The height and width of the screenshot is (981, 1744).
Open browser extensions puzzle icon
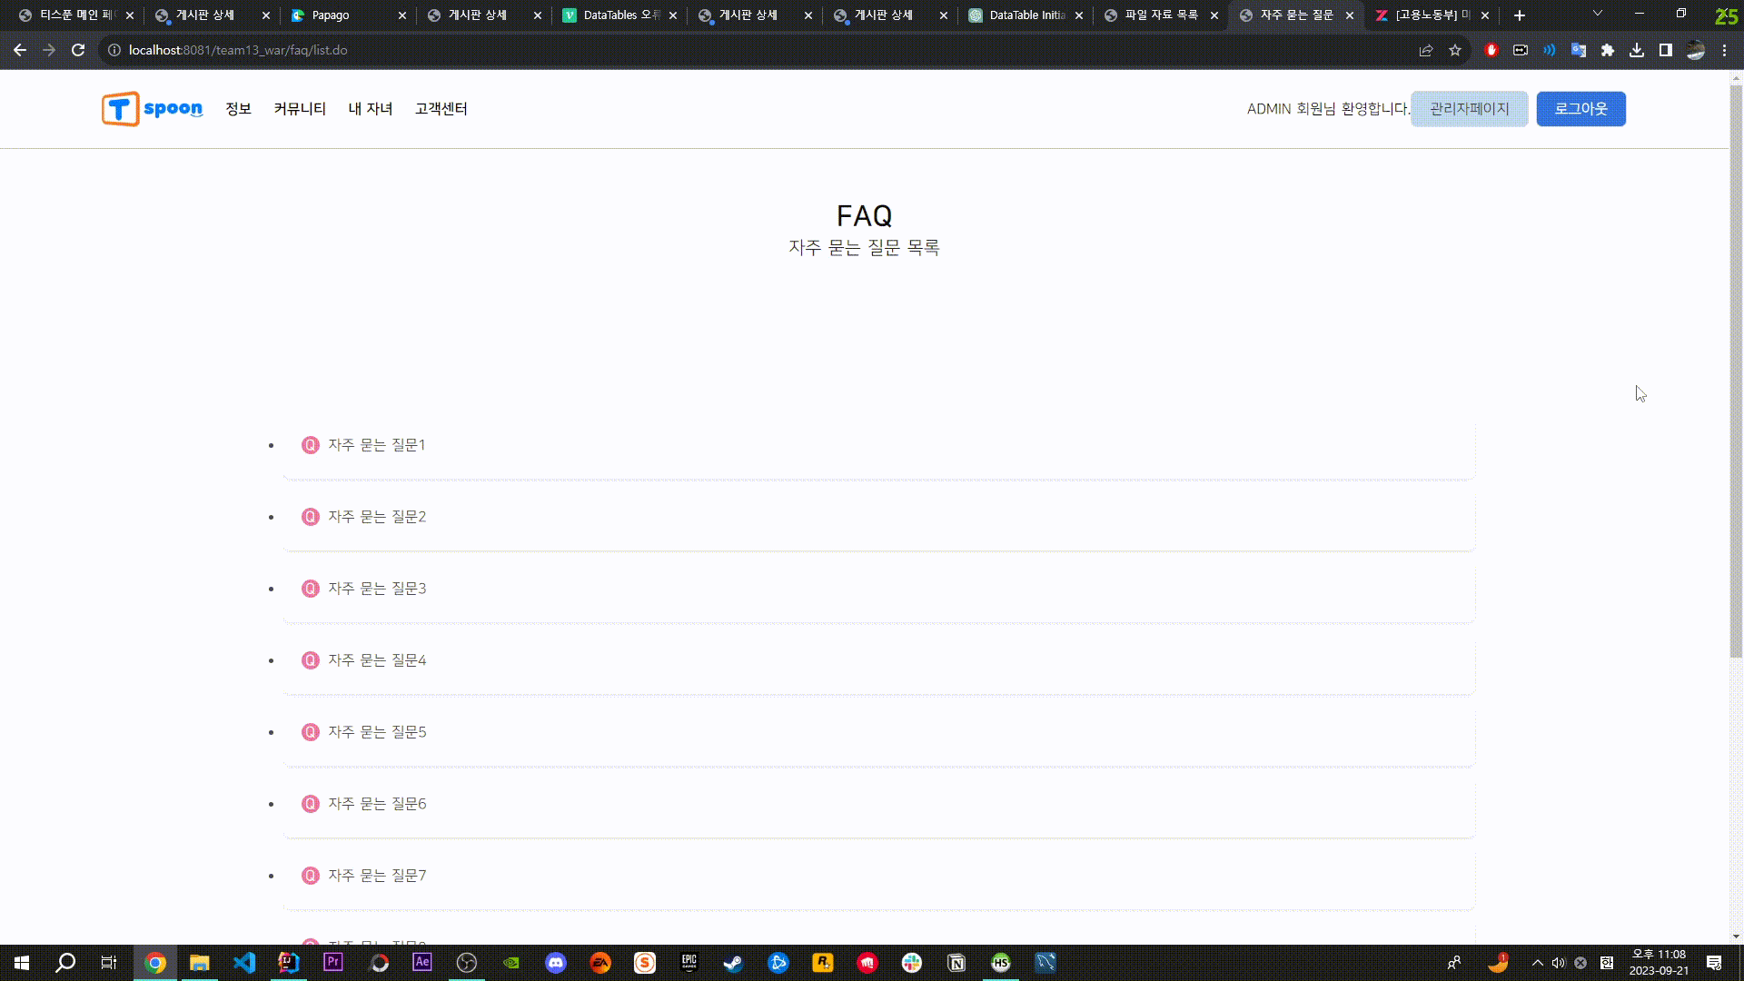tap(1608, 50)
